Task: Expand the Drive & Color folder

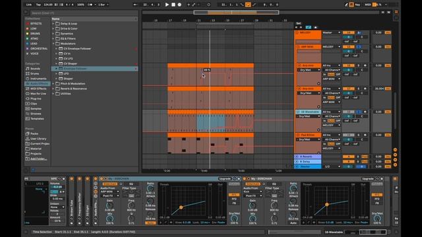Action: (53, 28)
